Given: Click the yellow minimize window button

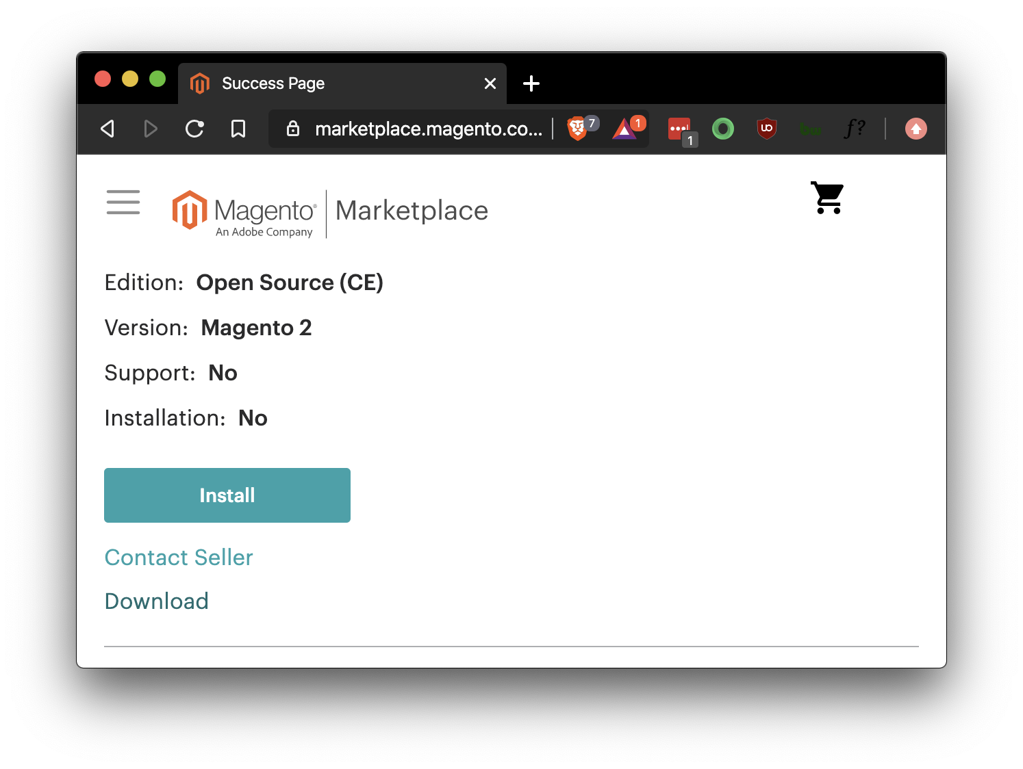Looking at the screenshot, I should (130, 79).
